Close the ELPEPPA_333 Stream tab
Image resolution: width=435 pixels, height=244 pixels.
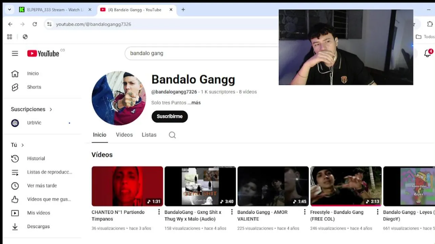pyautogui.click(x=90, y=10)
